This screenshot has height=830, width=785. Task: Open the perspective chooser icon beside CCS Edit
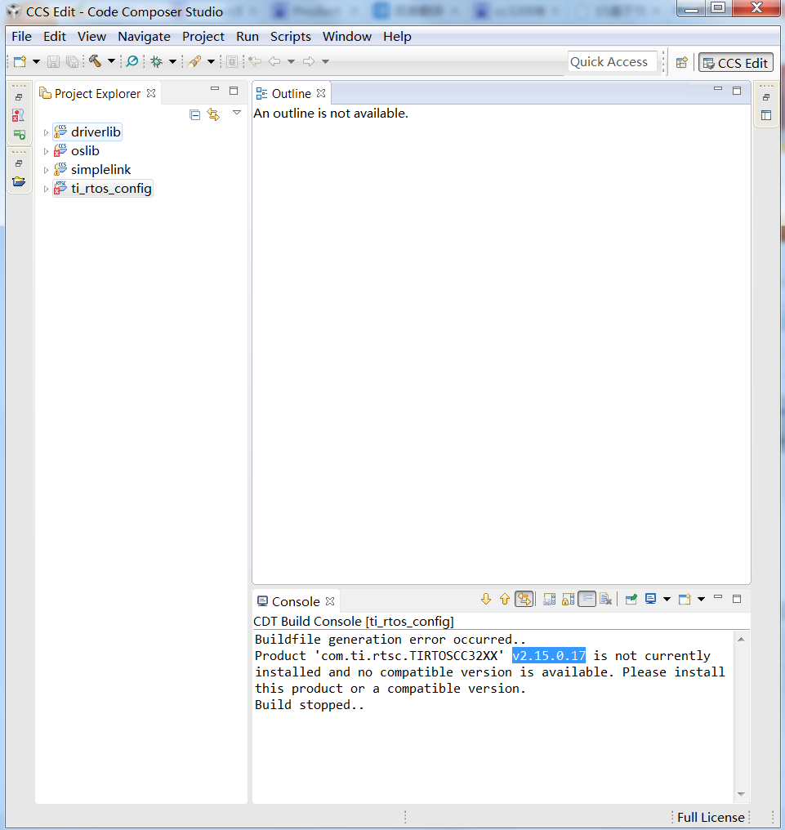click(682, 62)
